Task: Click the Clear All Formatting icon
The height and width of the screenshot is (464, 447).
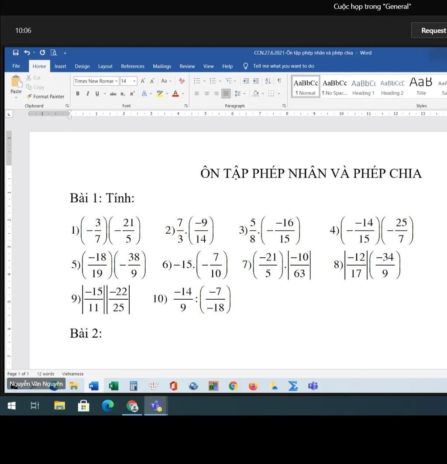Action: click(182, 81)
